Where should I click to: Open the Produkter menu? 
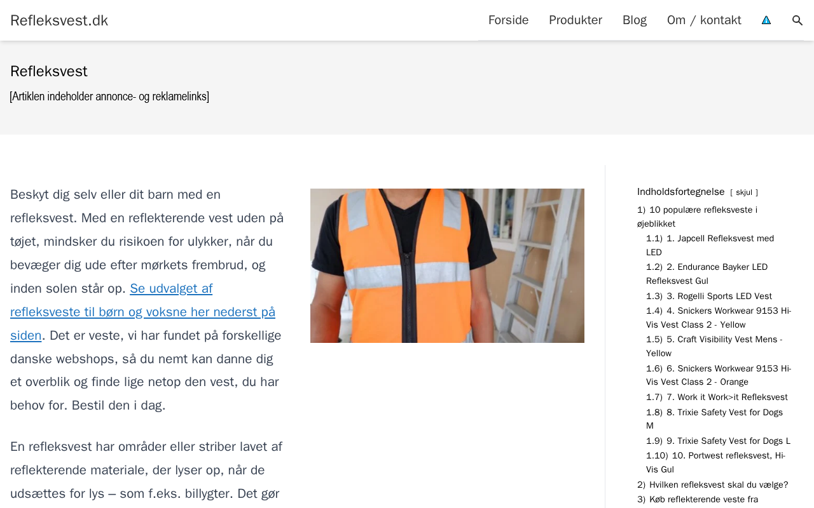[x=576, y=20]
